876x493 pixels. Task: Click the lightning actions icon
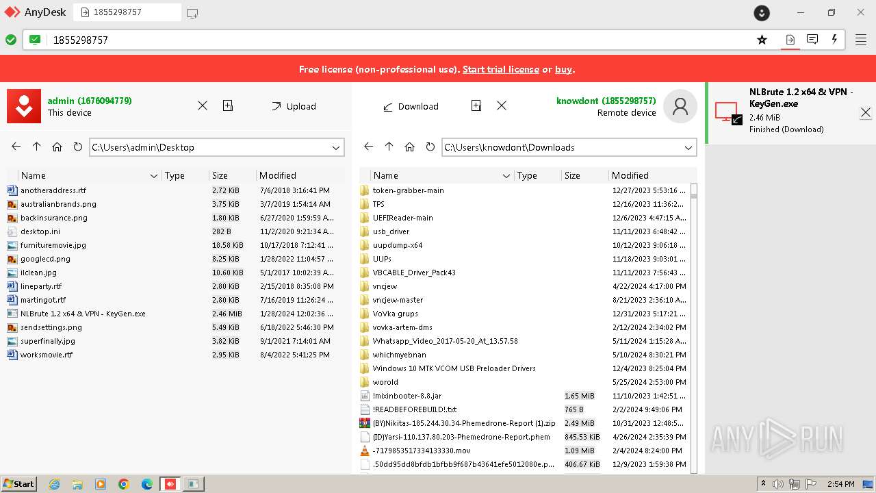pos(834,40)
